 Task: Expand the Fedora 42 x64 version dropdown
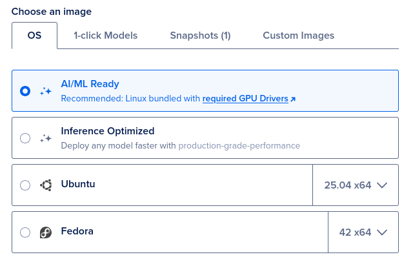[363, 232]
